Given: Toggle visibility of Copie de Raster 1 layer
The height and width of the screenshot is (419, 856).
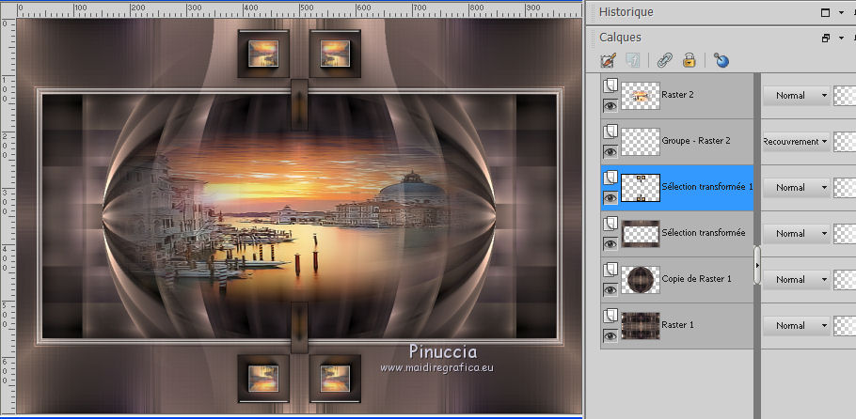Looking at the screenshot, I should [x=609, y=290].
